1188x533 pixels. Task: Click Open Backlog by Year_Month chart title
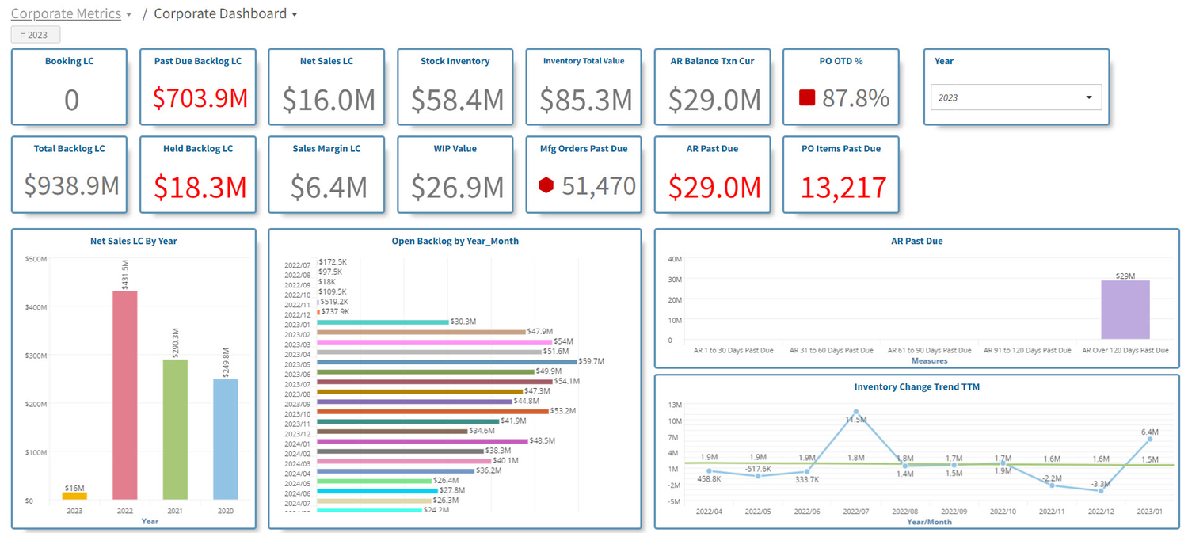[x=455, y=241]
